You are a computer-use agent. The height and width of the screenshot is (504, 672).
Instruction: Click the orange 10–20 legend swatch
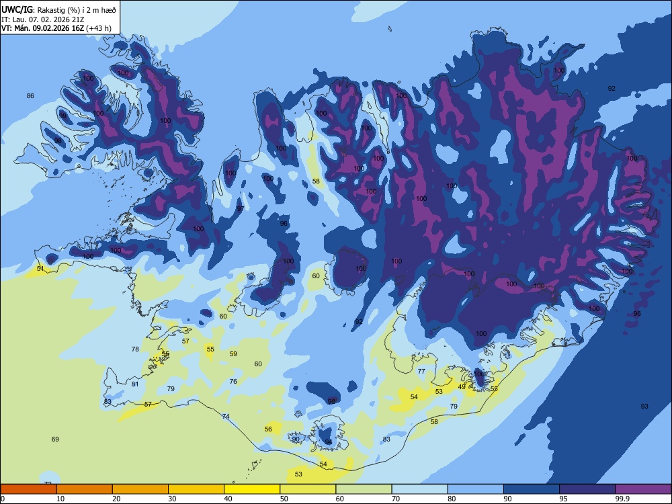click(85, 489)
